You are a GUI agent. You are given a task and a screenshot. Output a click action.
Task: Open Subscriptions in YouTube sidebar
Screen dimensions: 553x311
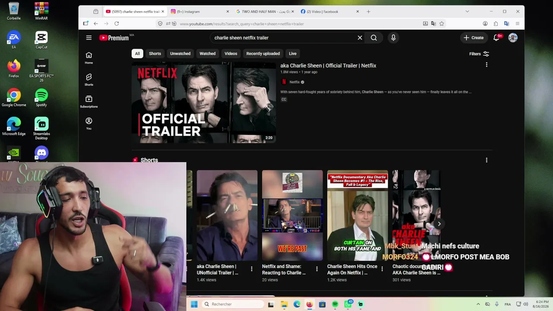(x=89, y=102)
